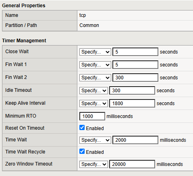Click the Enabled label beside Time Wait Recycle
The image size is (193, 176).
tap(95, 152)
